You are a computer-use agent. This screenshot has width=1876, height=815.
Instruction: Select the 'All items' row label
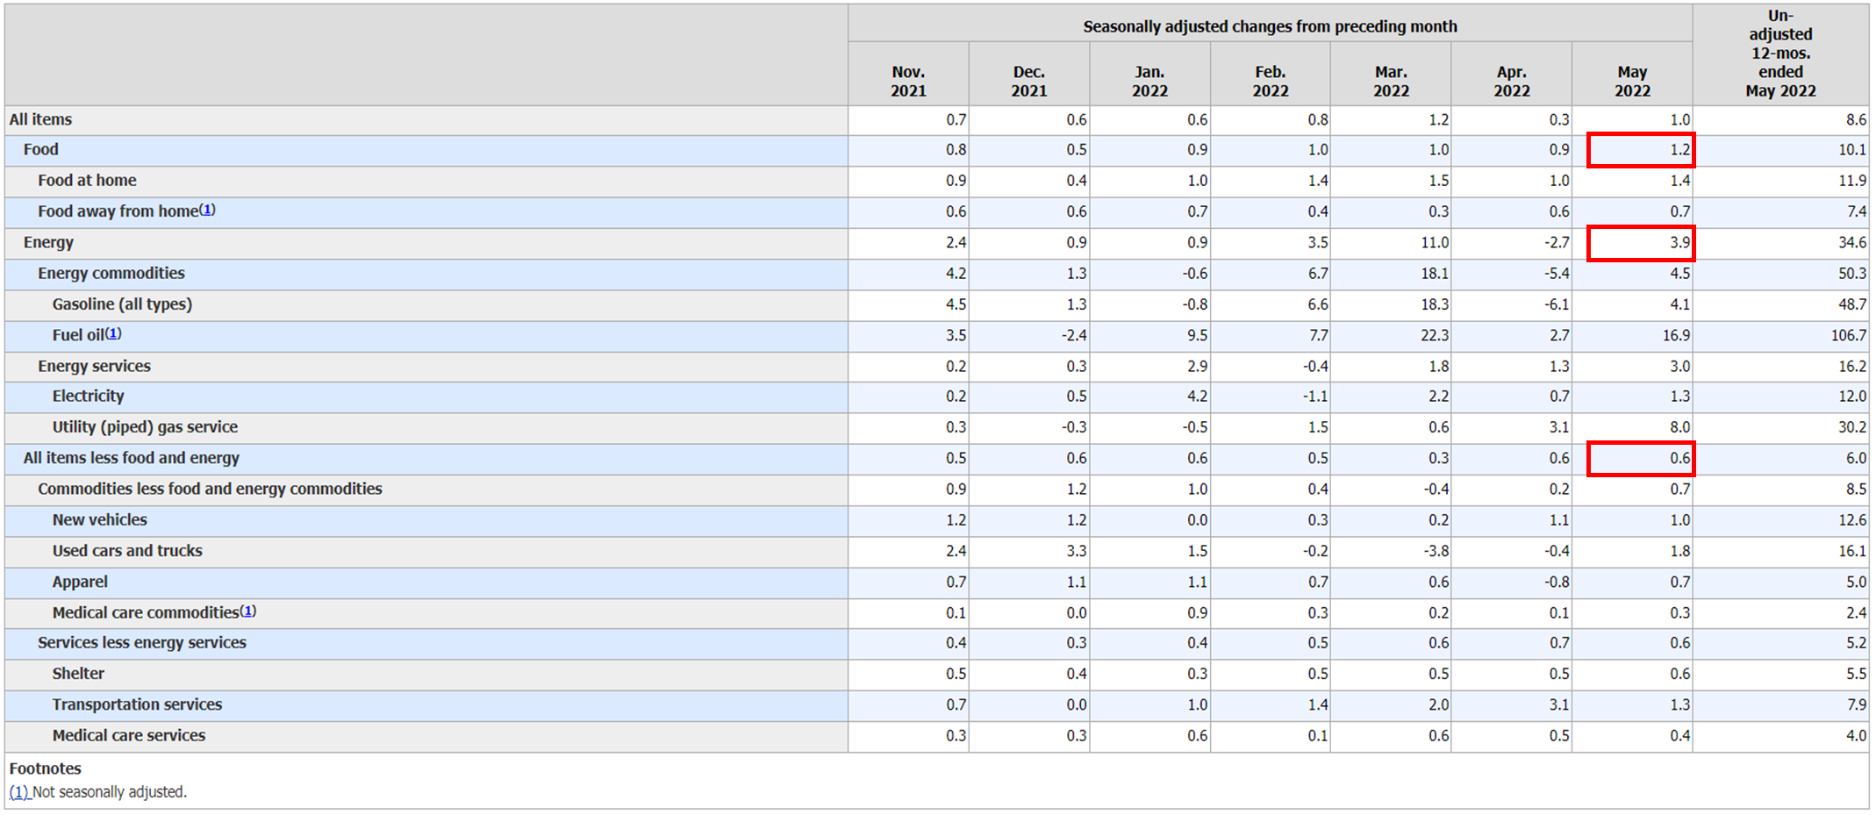pos(40,119)
